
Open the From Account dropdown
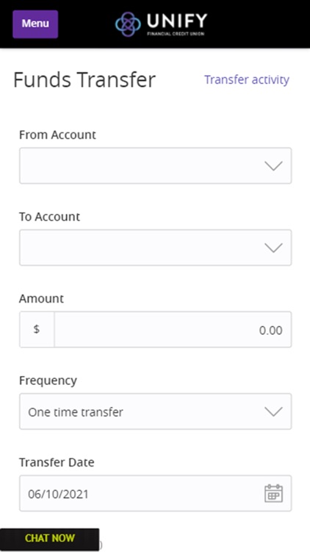[x=155, y=166]
